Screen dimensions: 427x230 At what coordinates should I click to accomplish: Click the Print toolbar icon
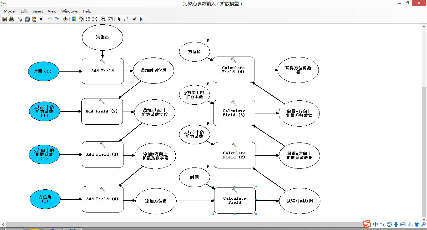click(12, 19)
